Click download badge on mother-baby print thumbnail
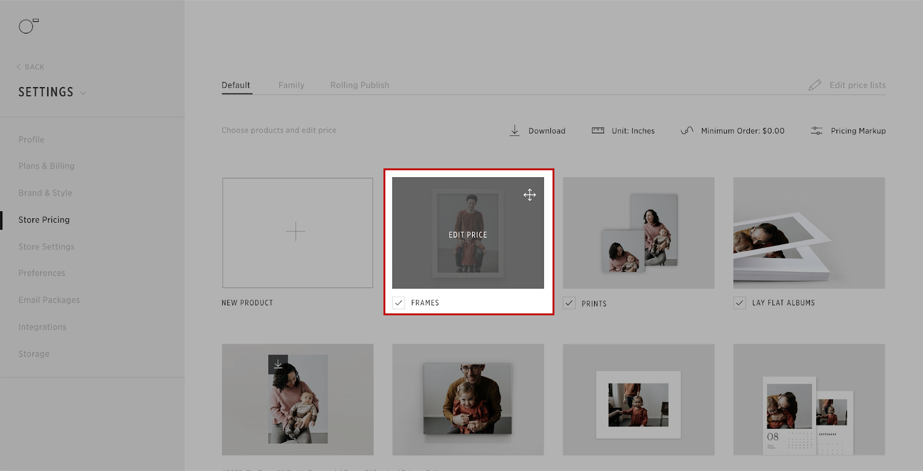923x471 pixels. 278,364
